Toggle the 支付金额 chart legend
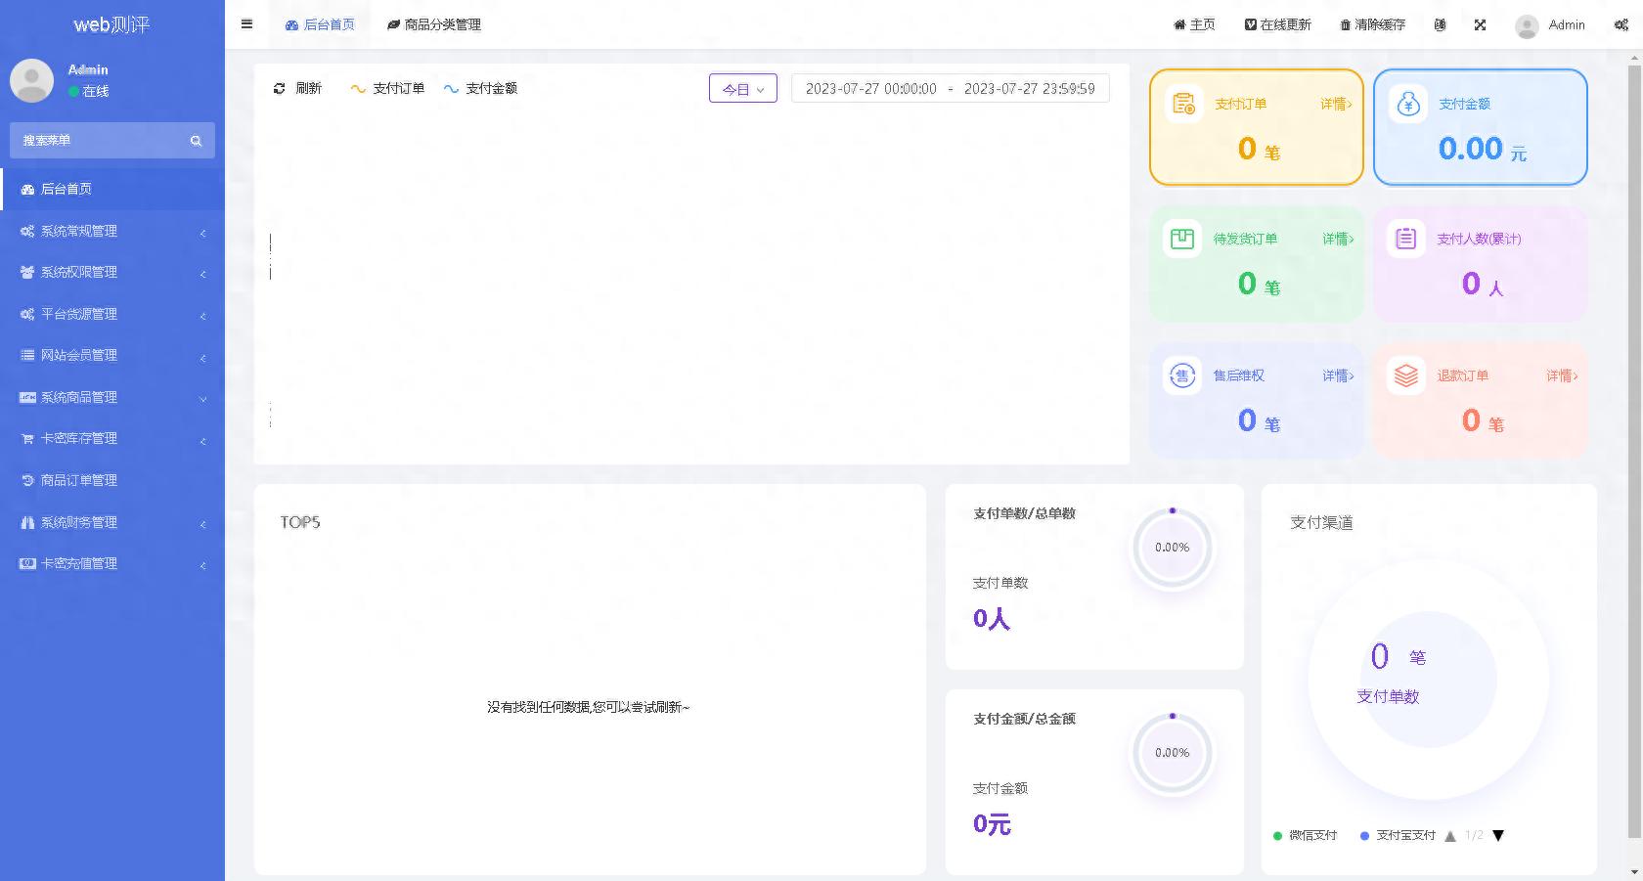Viewport: 1643px width, 881px height. (480, 88)
